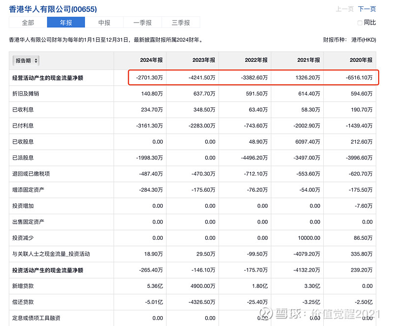Screen dimensions: 393x326
Task: Open the 中报 tab
Action: tap(104, 23)
